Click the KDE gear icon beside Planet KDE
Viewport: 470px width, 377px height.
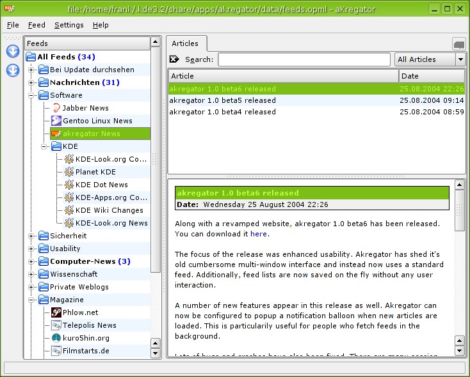(69, 172)
